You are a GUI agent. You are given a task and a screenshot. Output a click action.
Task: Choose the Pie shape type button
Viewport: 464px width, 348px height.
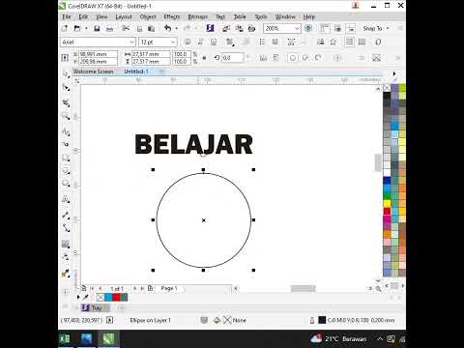point(305,58)
